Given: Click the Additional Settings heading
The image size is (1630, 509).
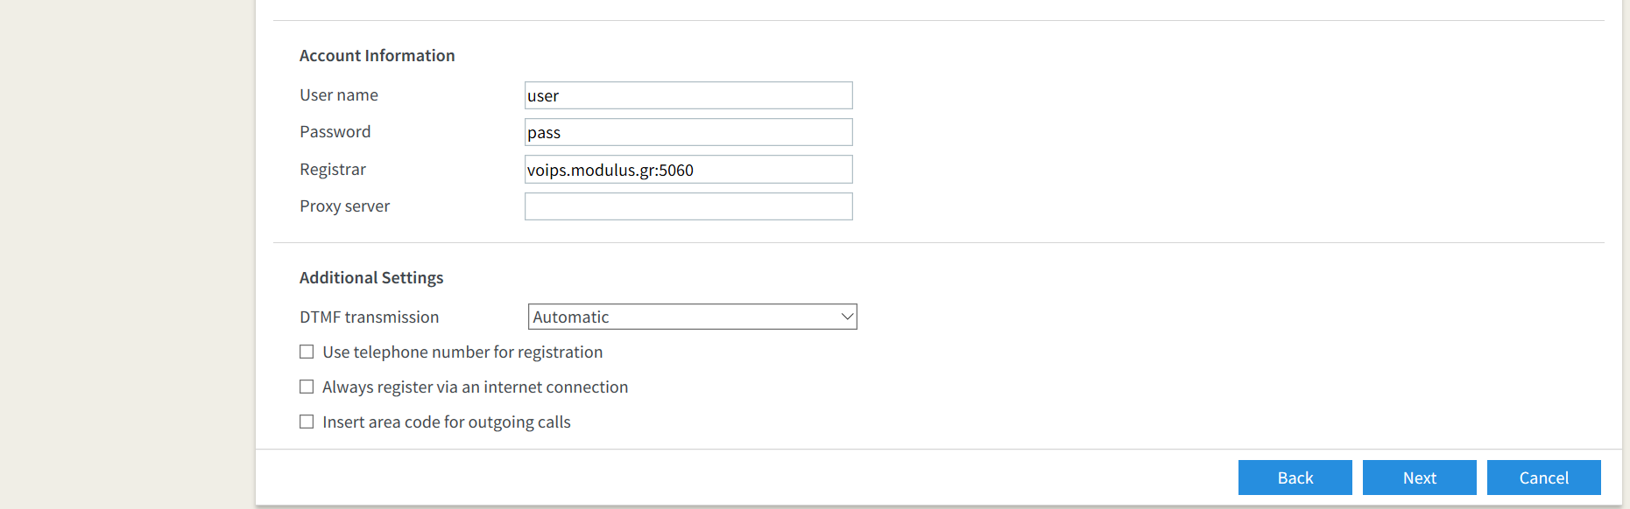Looking at the screenshot, I should (371, 278).
